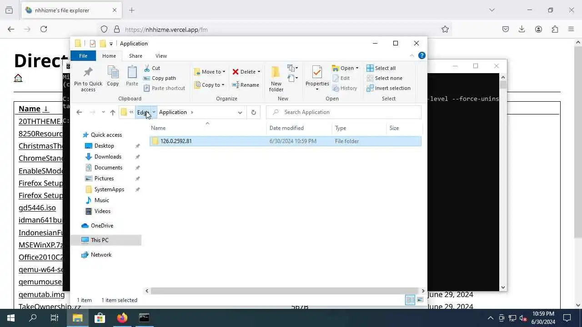The height and width of the screenshot is (327, 582).
Task: Open Firefox extensions icon
Action: [x=555, y=29]
